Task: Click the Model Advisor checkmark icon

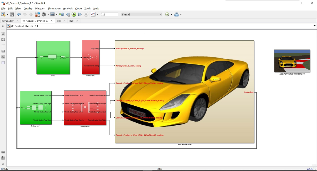Action: coord(167,14)
